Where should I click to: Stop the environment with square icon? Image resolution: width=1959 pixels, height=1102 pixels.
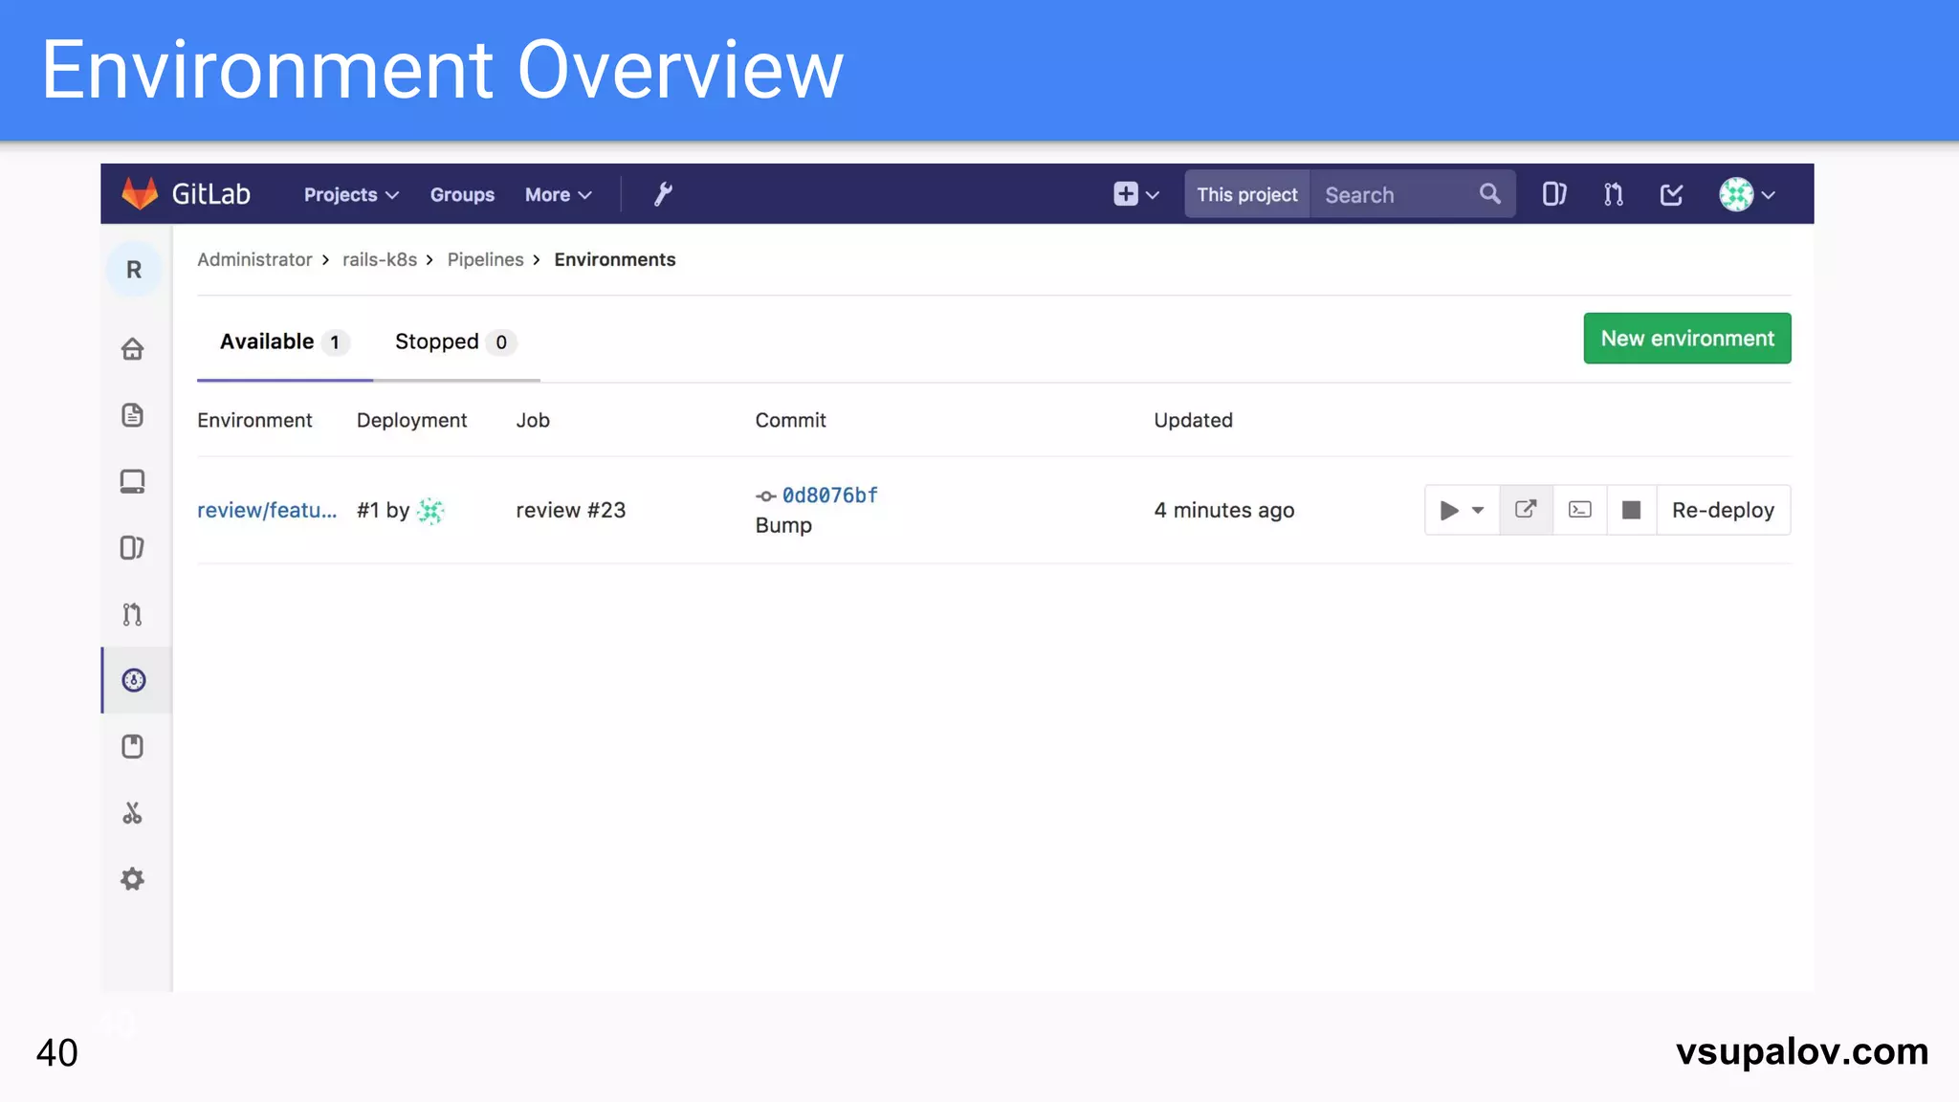1632,510
